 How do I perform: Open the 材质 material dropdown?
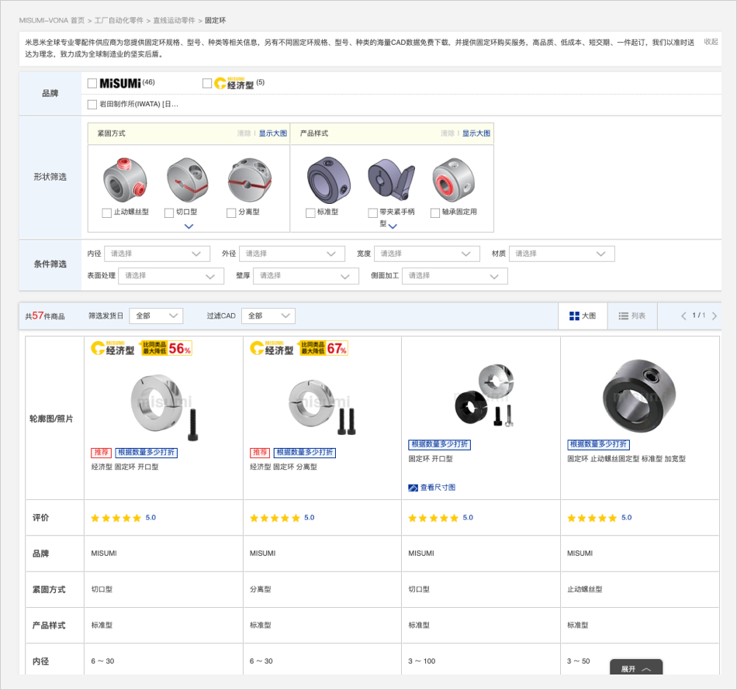point(561,254)
